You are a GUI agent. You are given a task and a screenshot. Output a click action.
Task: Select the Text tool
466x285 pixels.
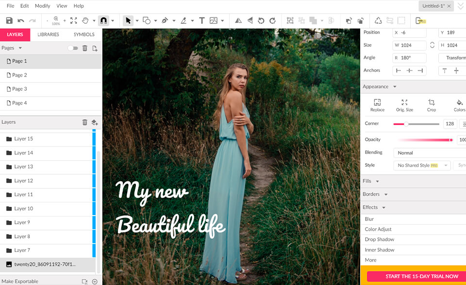click(201, 20)
